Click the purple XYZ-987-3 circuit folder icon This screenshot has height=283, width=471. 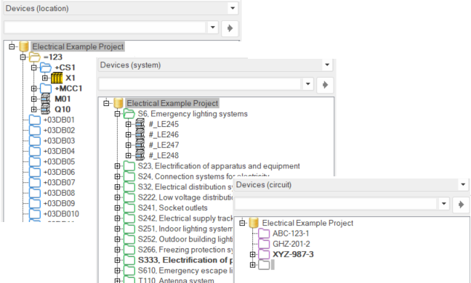(x=264, y=254)
